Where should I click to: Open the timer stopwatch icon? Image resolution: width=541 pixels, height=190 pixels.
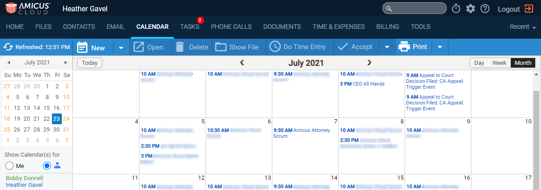tap(456, 9)
